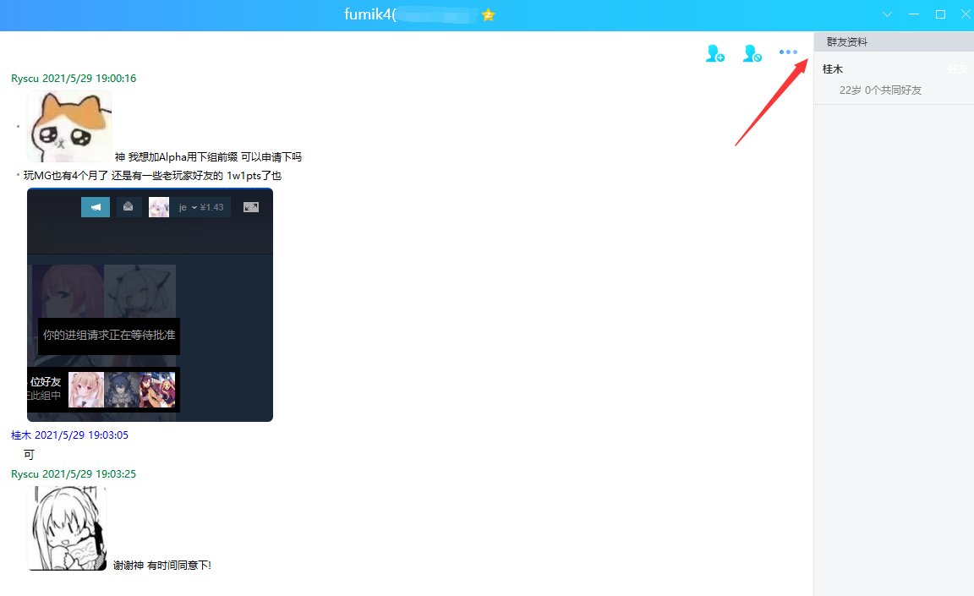
Task: Click the star badge beside the fumik4 title
Action: [x=488, y=15]
